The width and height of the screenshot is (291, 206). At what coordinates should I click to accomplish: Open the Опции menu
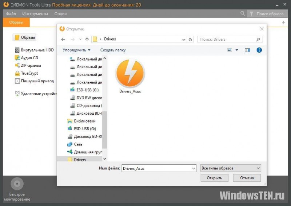tap(60, 14)
